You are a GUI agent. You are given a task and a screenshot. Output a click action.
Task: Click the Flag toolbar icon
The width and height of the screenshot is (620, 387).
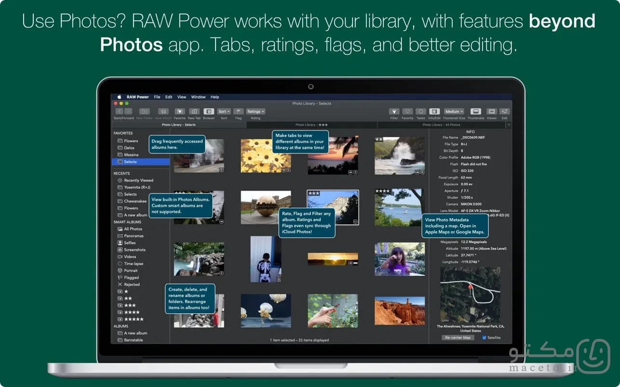(x=238, y=111)
